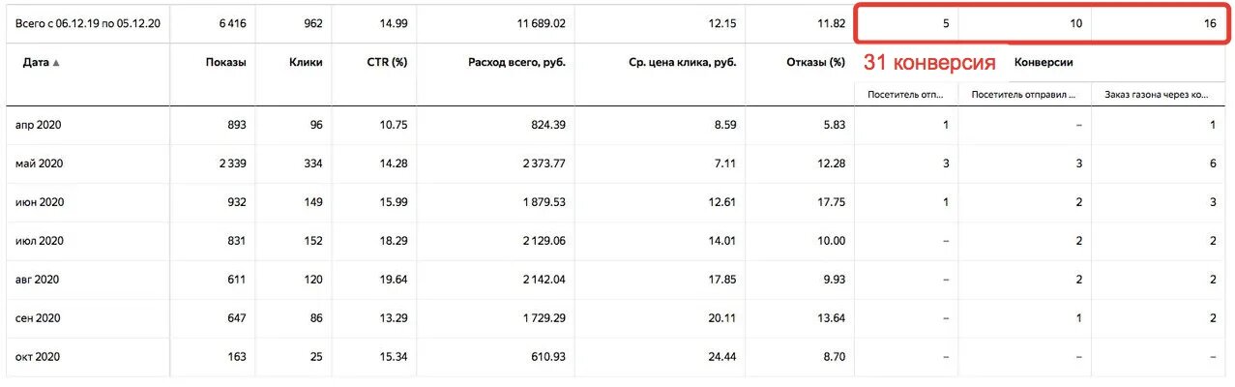Open the май 2020 row
This screenshot has height=387, width=1235.
tap(39, 164)
